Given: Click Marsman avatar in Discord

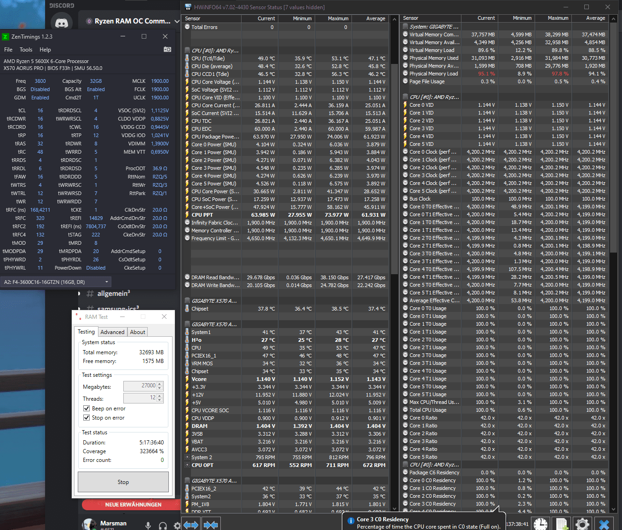Looking at the screenshot, I should [89, 525].
